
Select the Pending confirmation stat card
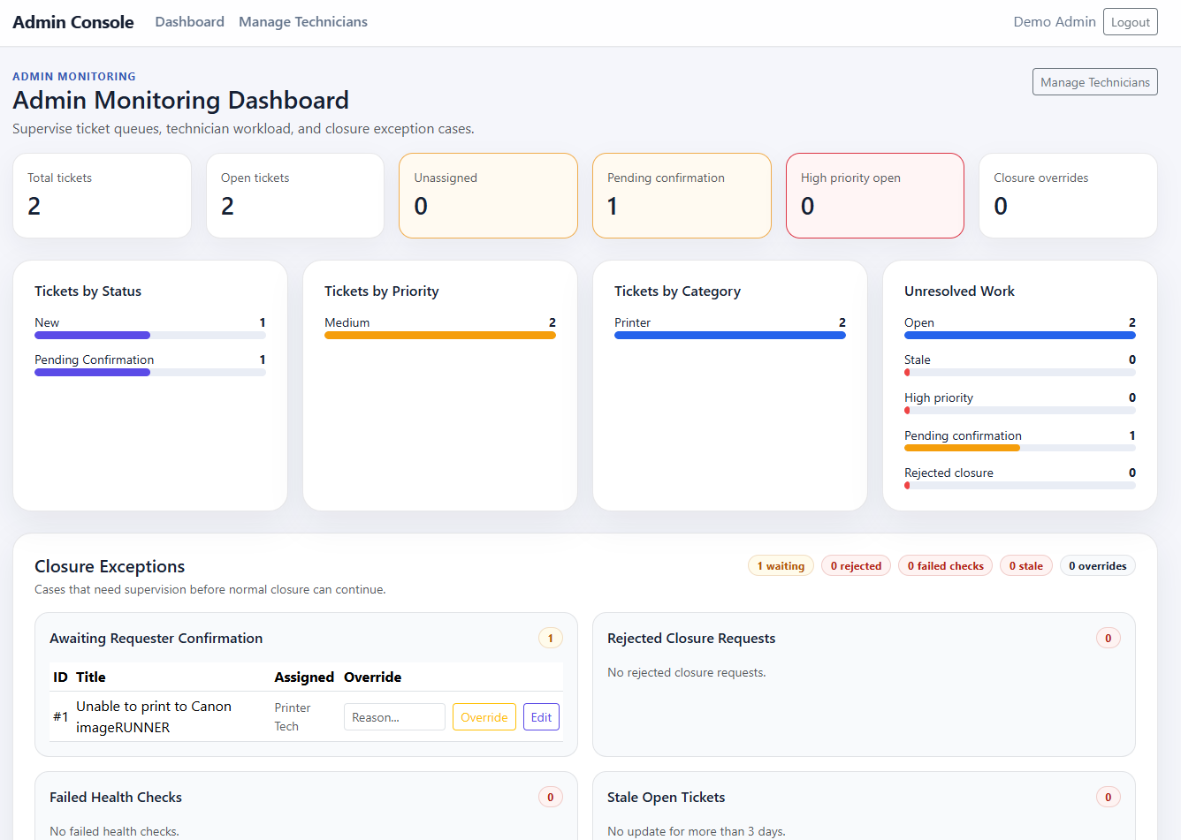[682, 196]
